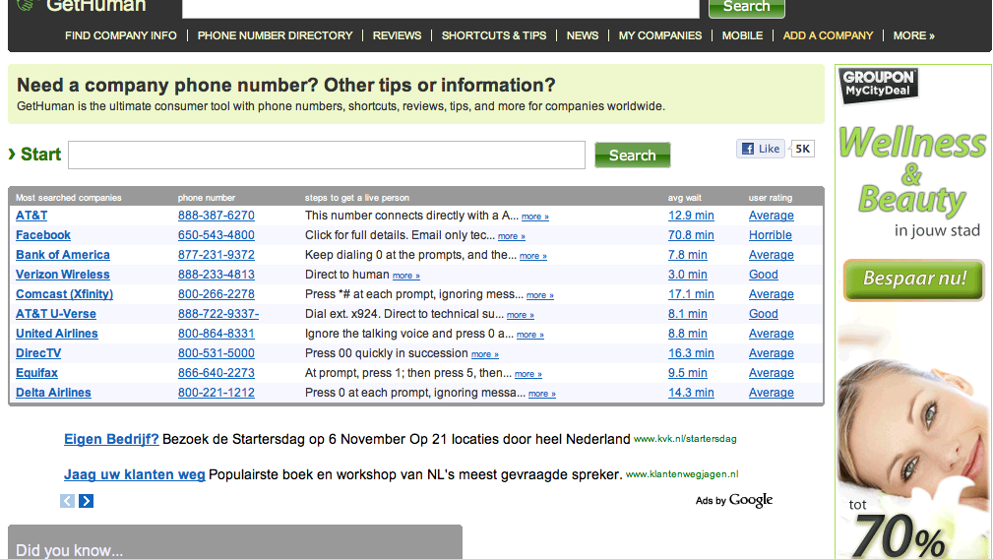Click Good rating for Verizon Wireless

(x=763, y=275)
